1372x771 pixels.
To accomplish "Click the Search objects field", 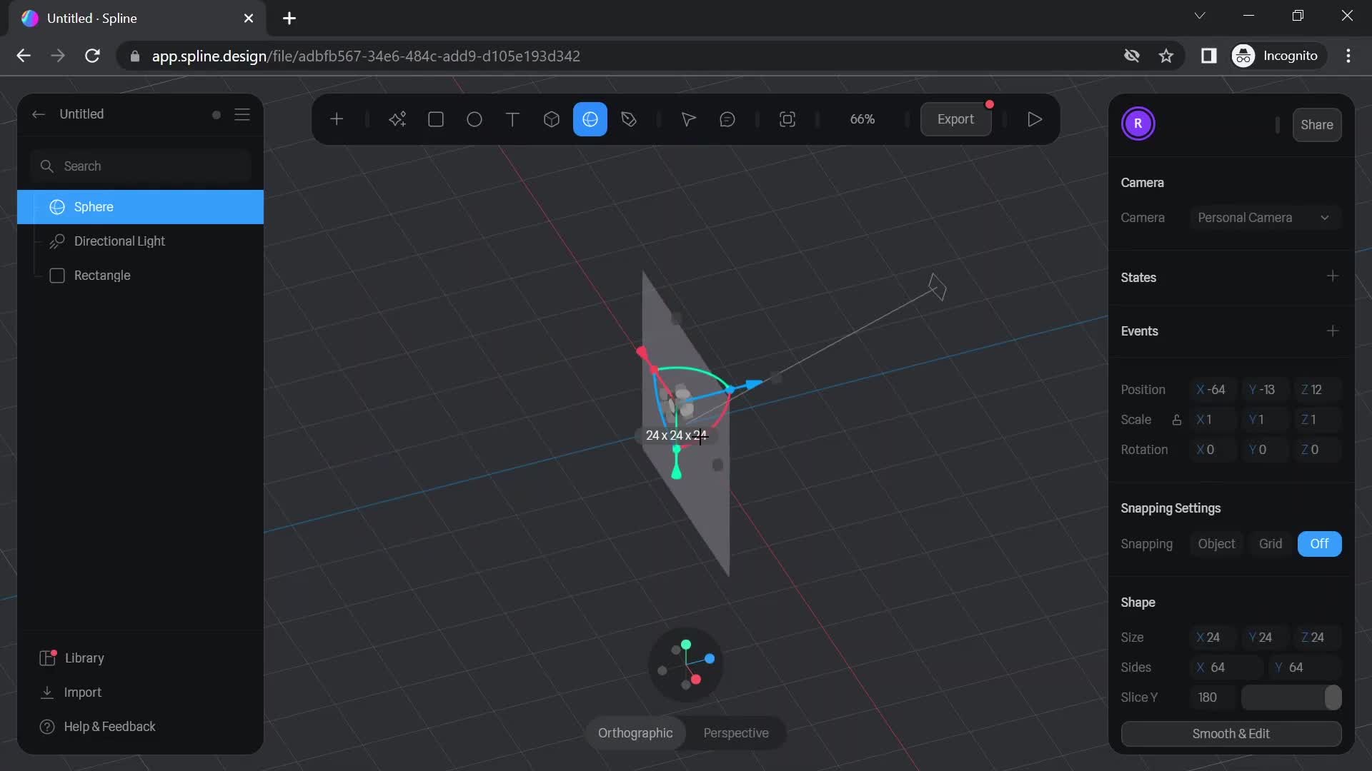I will coord(141,166).
